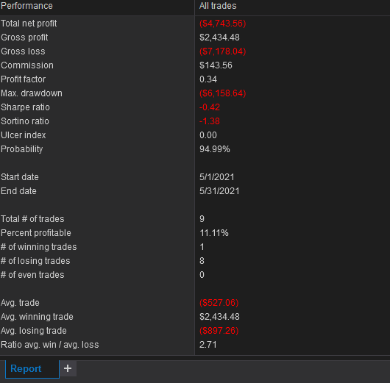Select the Total net profit row
The image size is (390, 383).
195,24
